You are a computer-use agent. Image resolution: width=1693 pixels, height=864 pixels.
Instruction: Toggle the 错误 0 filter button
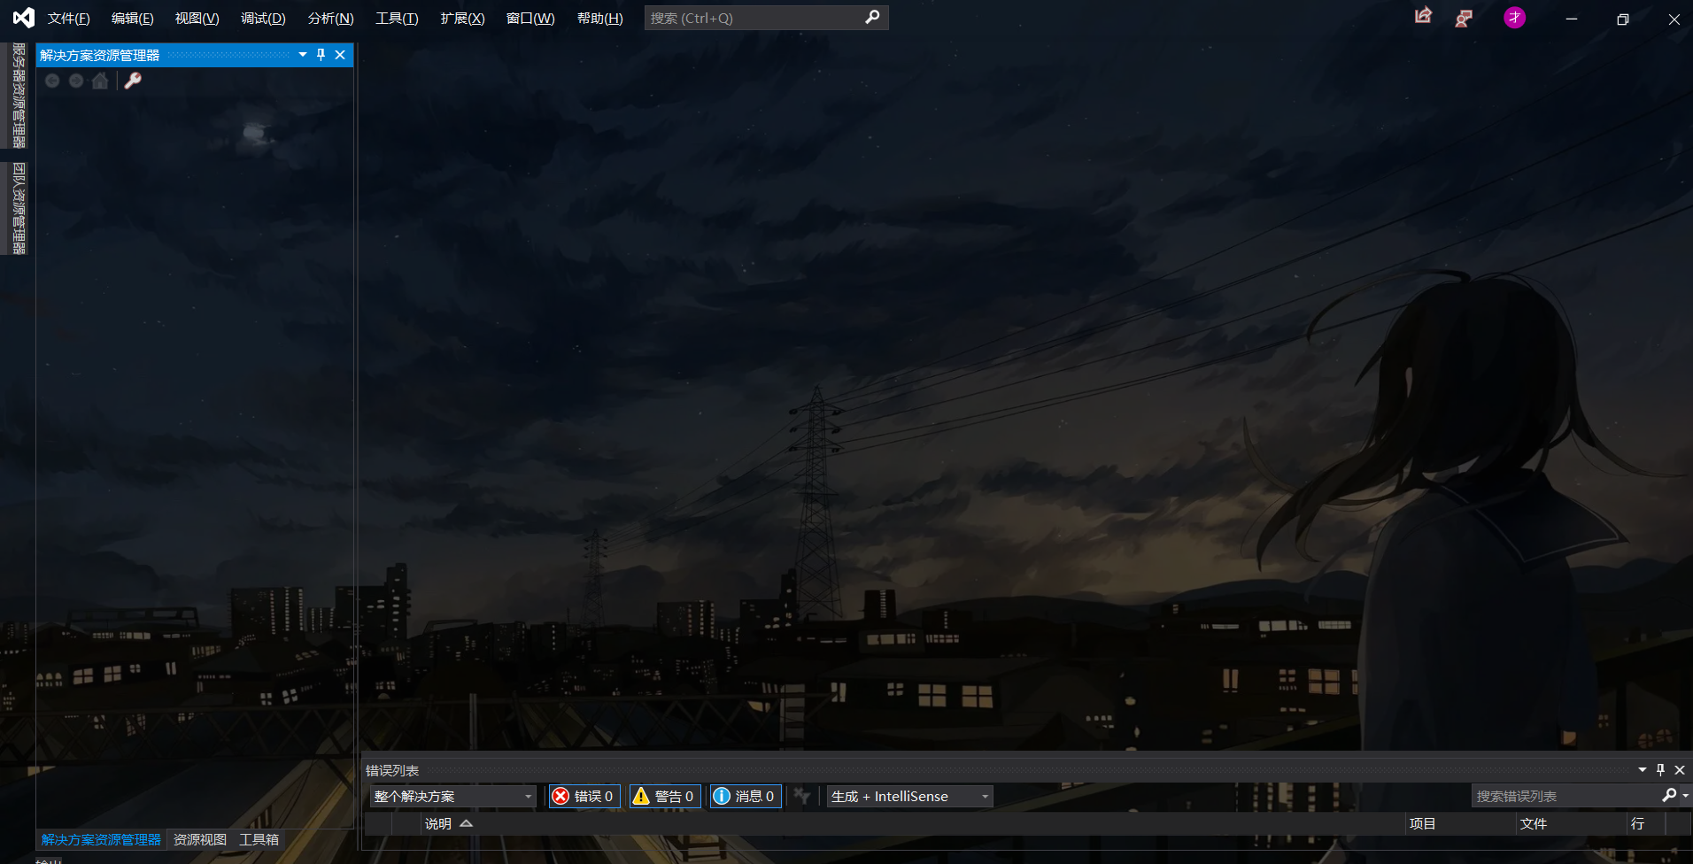click(584, 796)
